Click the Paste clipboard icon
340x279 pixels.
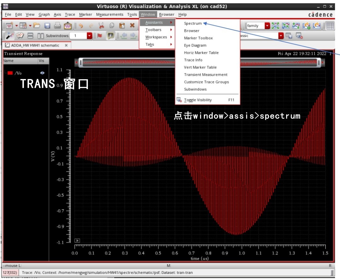(122, 26)
